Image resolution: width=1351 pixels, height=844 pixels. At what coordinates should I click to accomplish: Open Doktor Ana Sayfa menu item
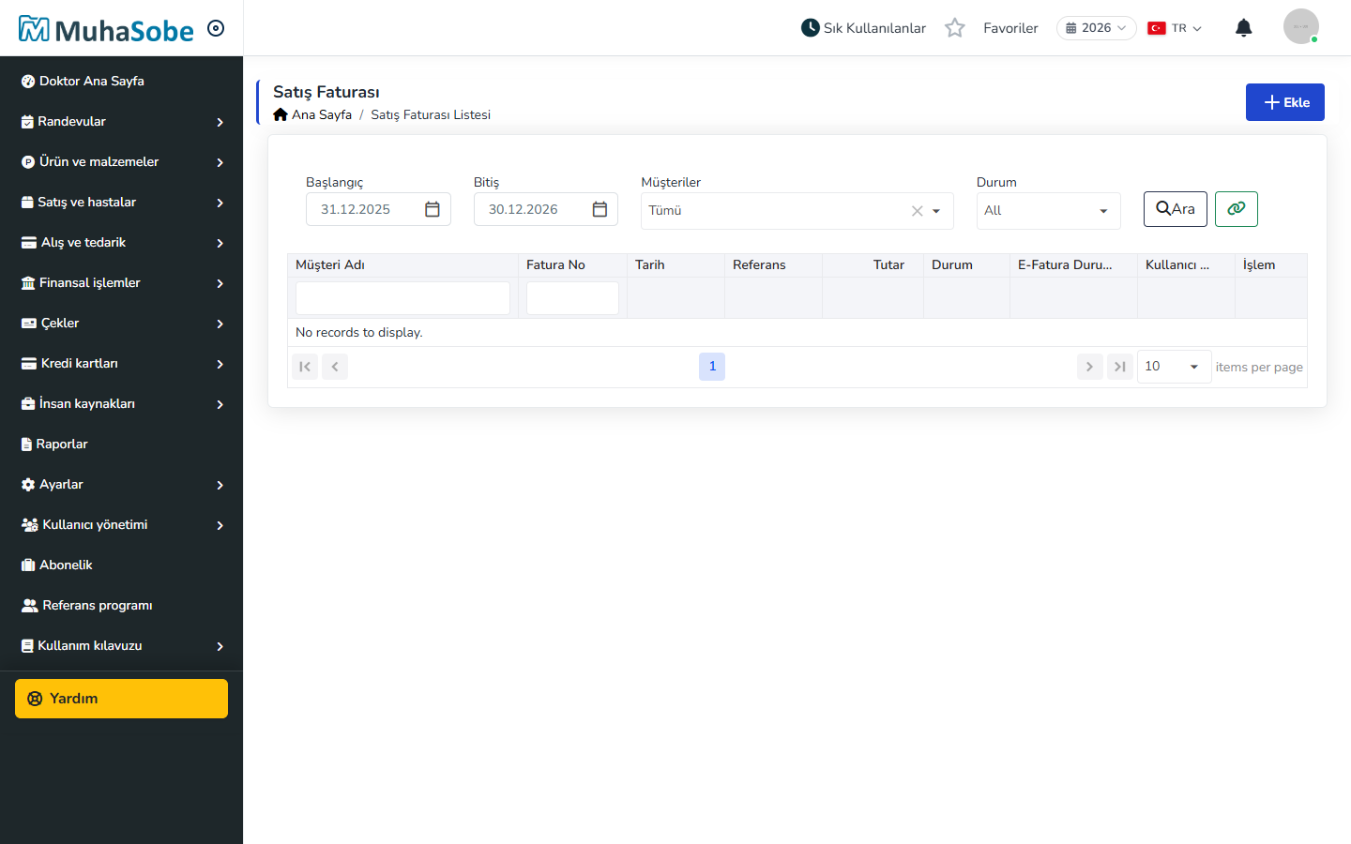[122, 82]
